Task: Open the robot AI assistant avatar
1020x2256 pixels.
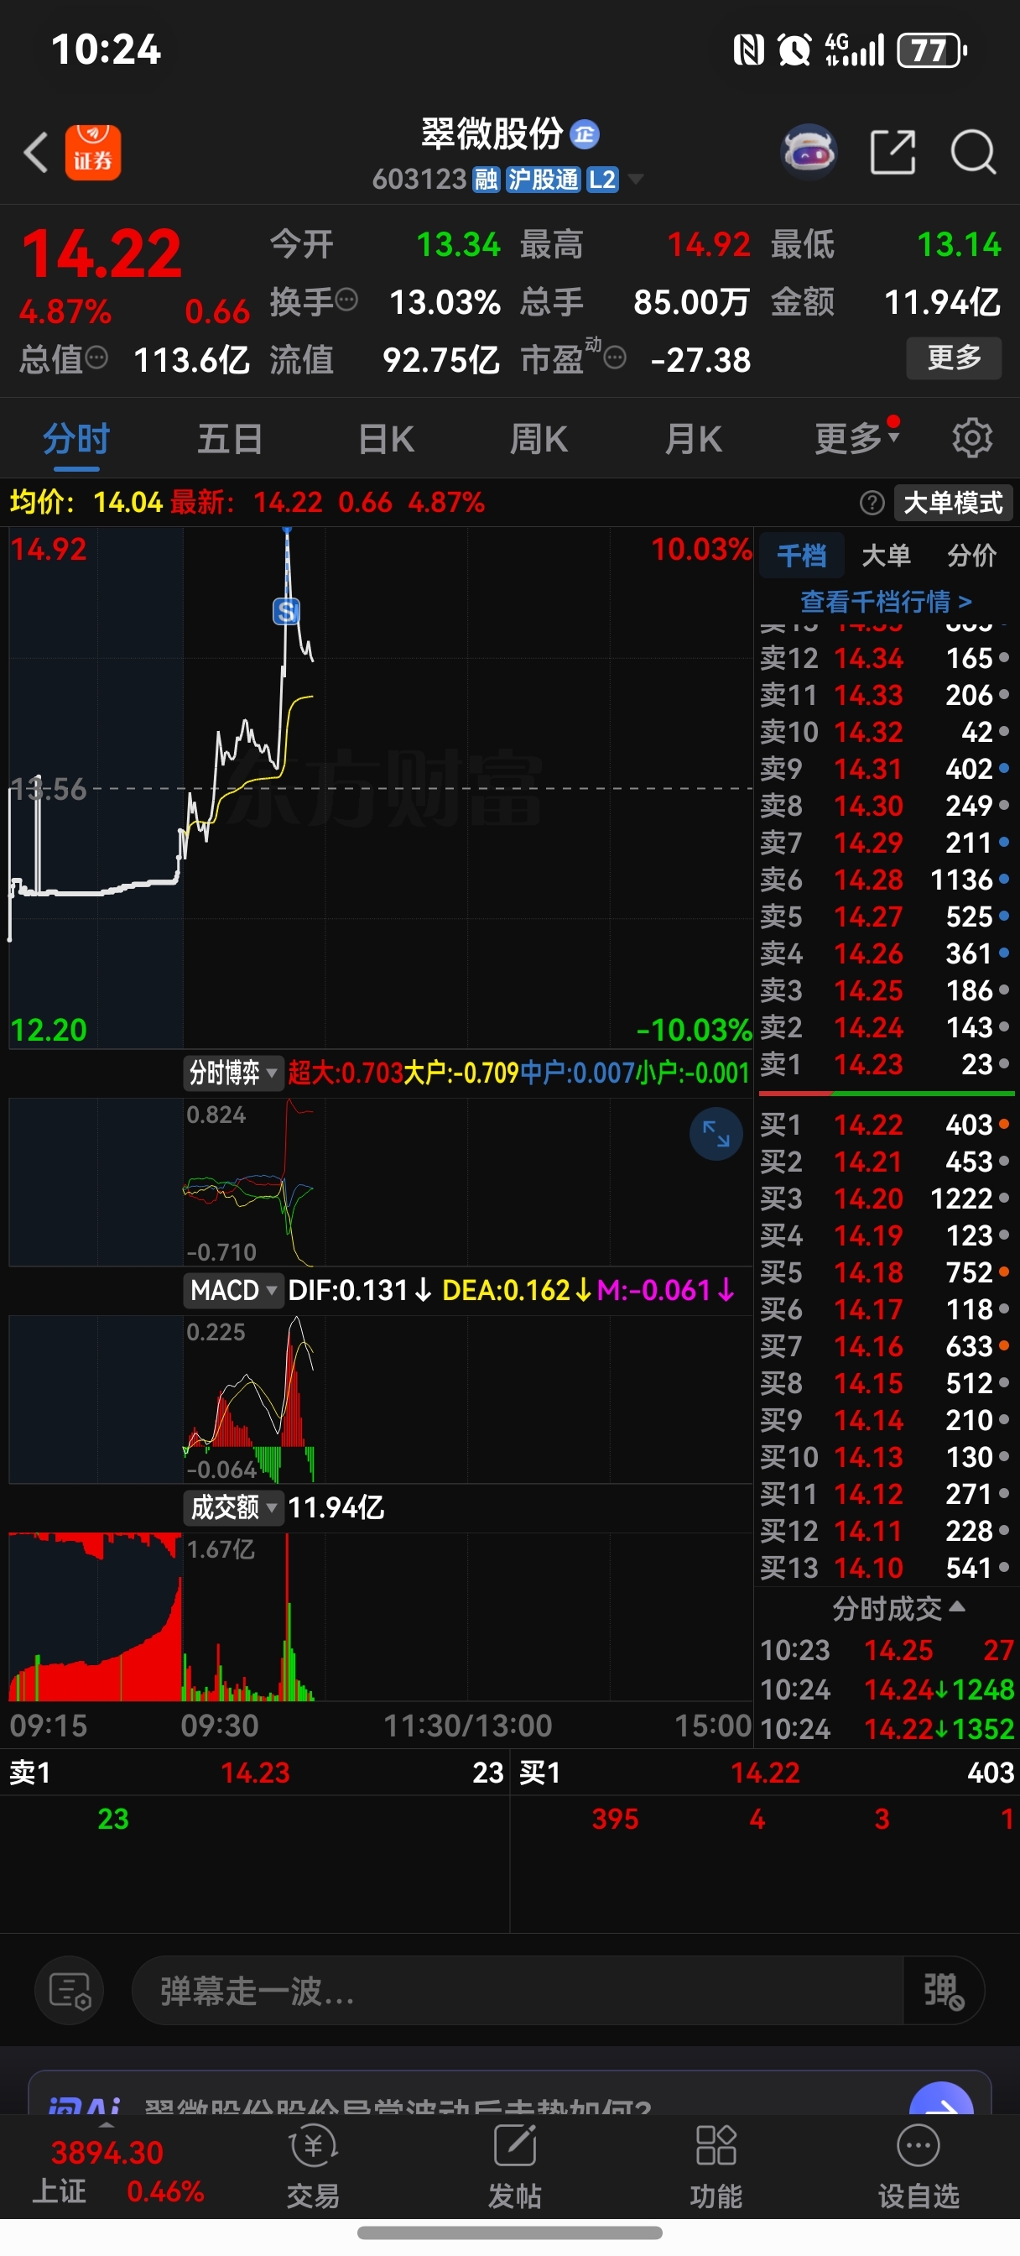Action: [x=808, y=152]
